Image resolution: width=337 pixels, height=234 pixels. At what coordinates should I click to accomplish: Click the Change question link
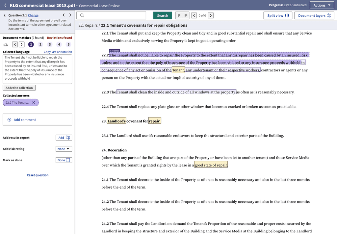[x=33, y=15]
